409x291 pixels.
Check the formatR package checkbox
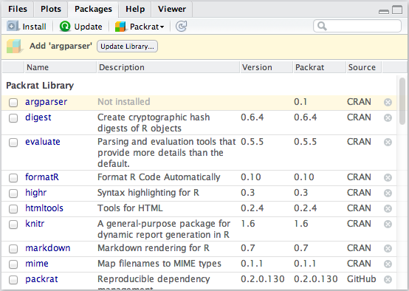coord(13,178)
